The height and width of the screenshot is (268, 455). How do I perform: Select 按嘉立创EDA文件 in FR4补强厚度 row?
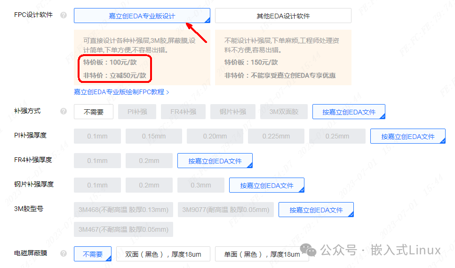215,161
